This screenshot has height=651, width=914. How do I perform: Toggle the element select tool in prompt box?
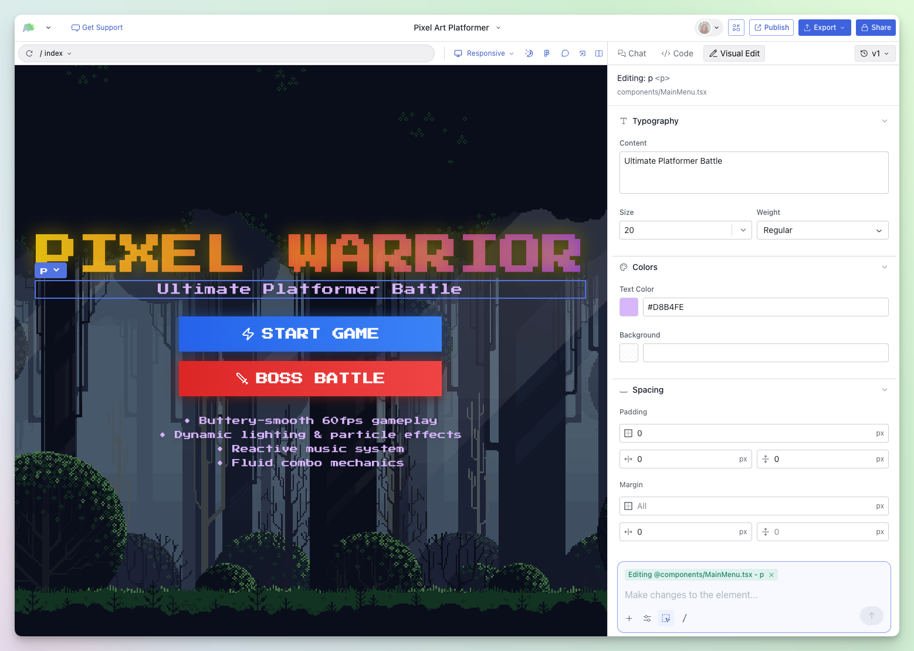(666, 618)
